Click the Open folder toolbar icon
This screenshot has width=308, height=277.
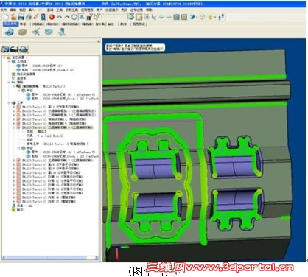pos(14,17)
